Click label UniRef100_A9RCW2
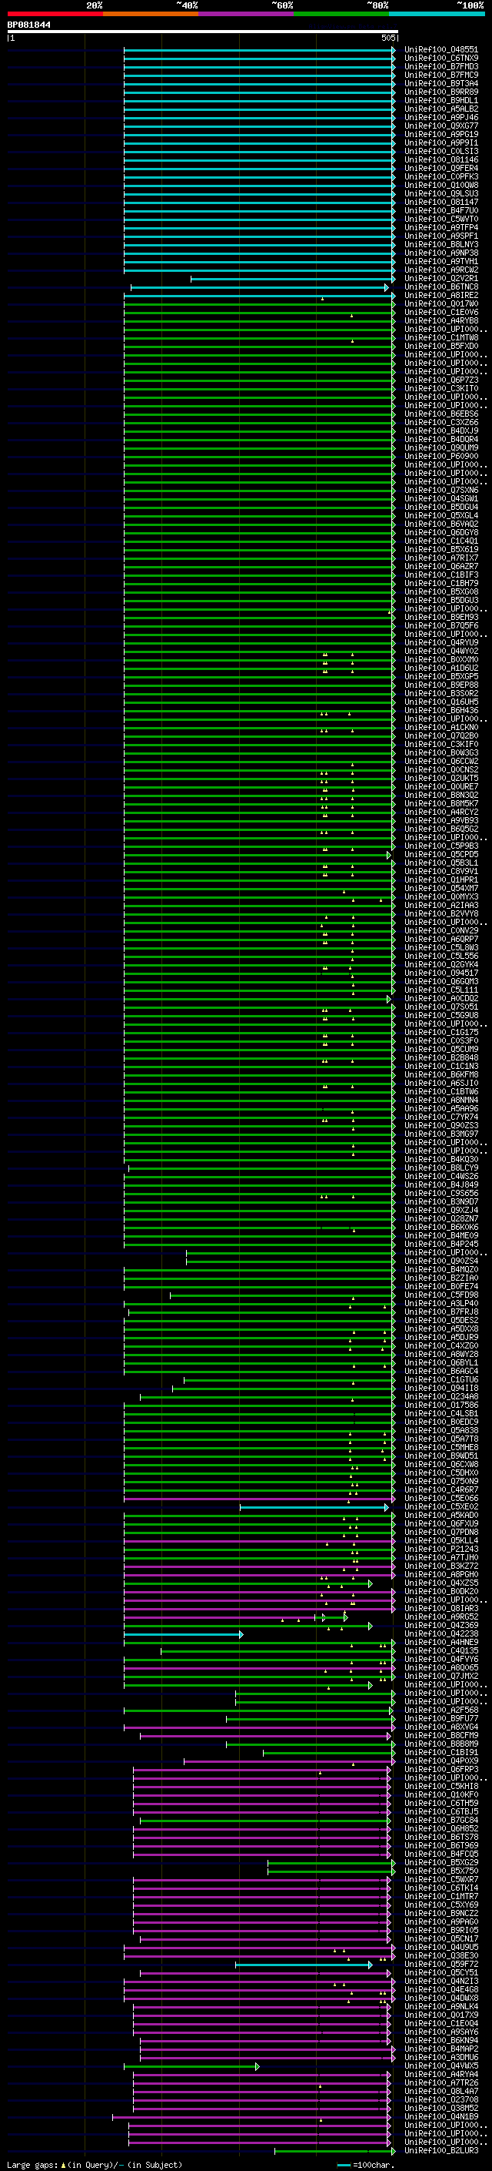 (x=440, y=270)
